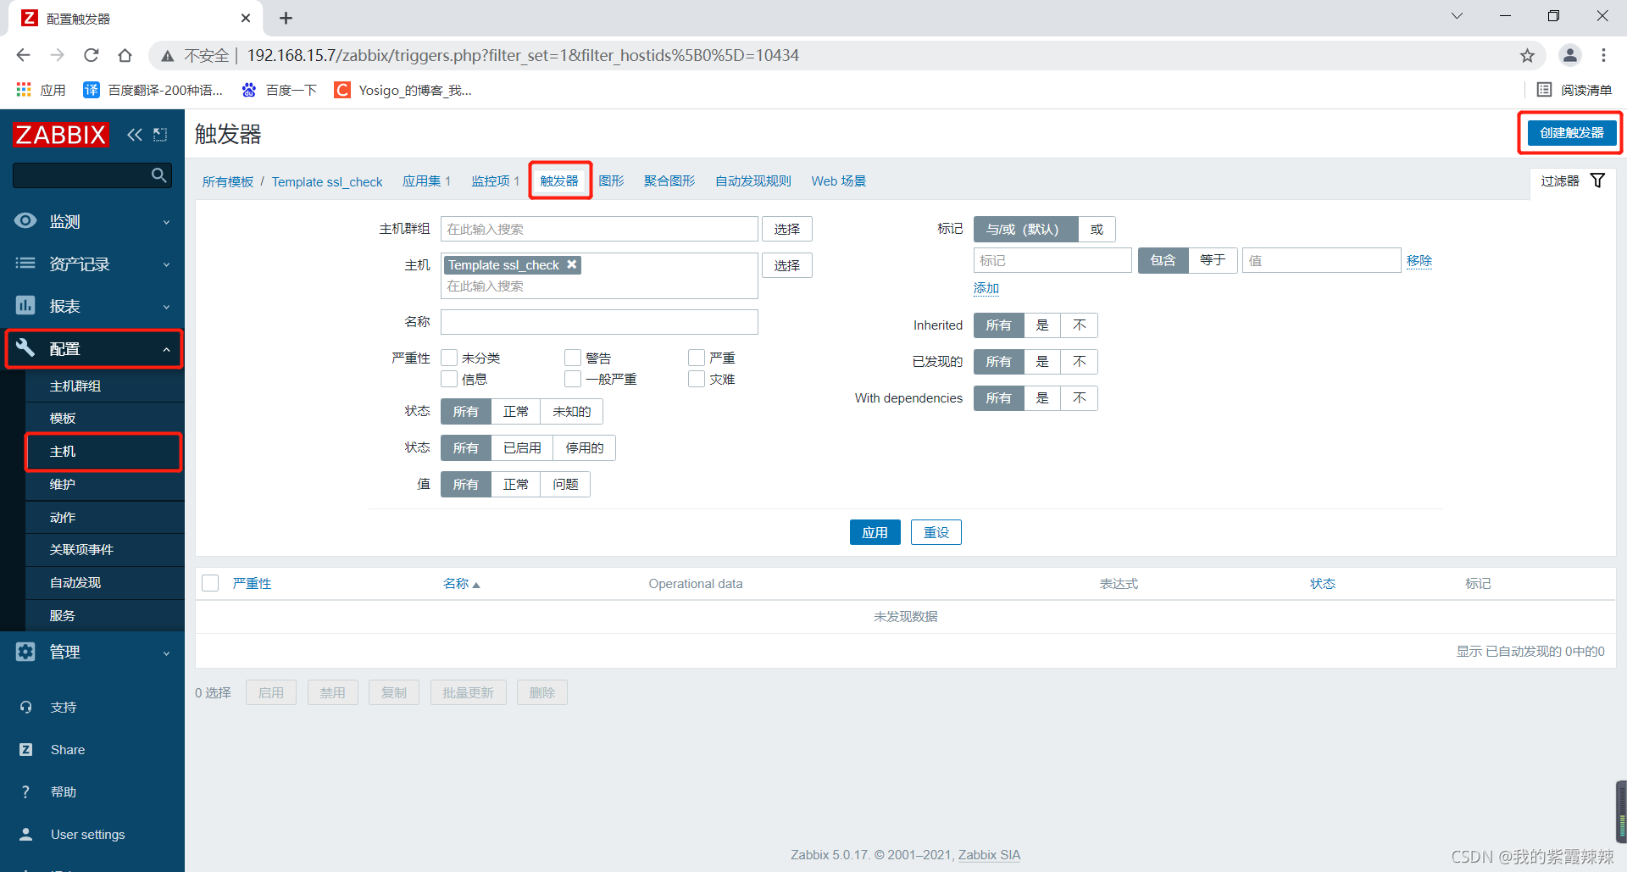Check the 一般严重 severity checkbox

point(574,379)
